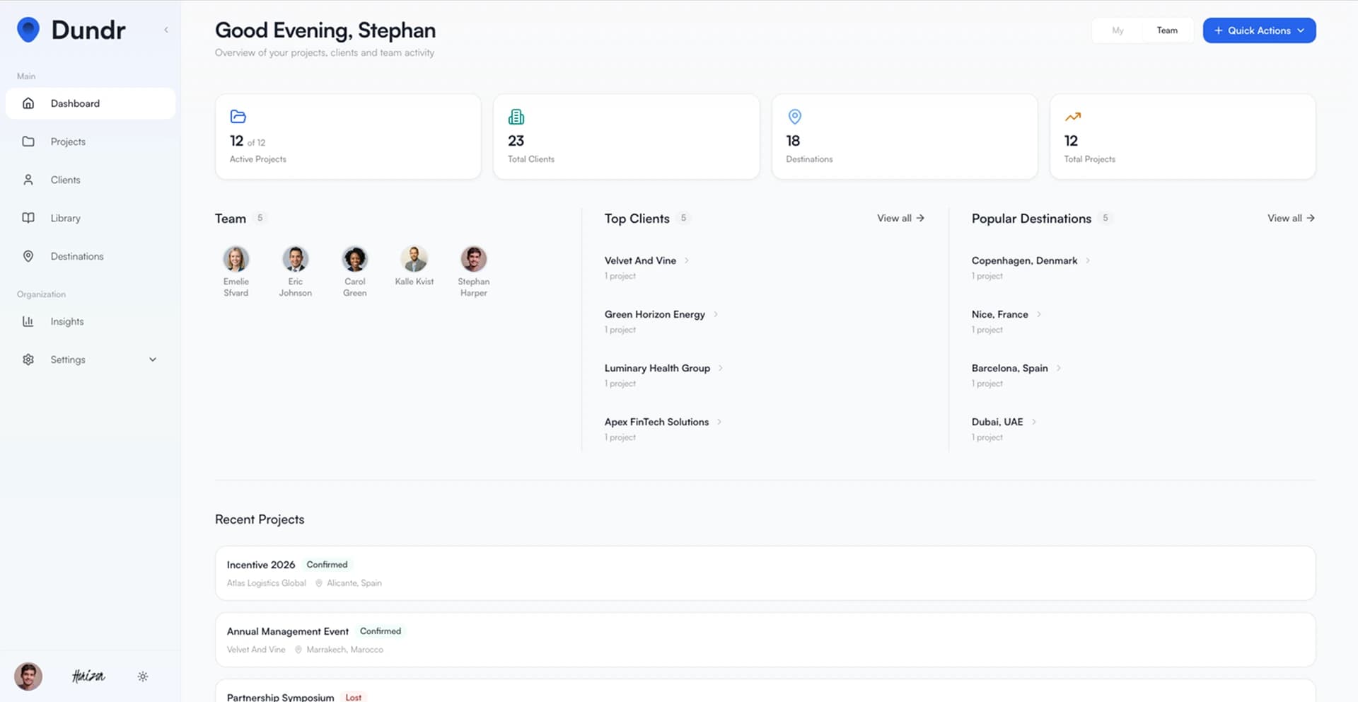
Task: Select Eric Johnson's avatar
Action: point(296,259)
